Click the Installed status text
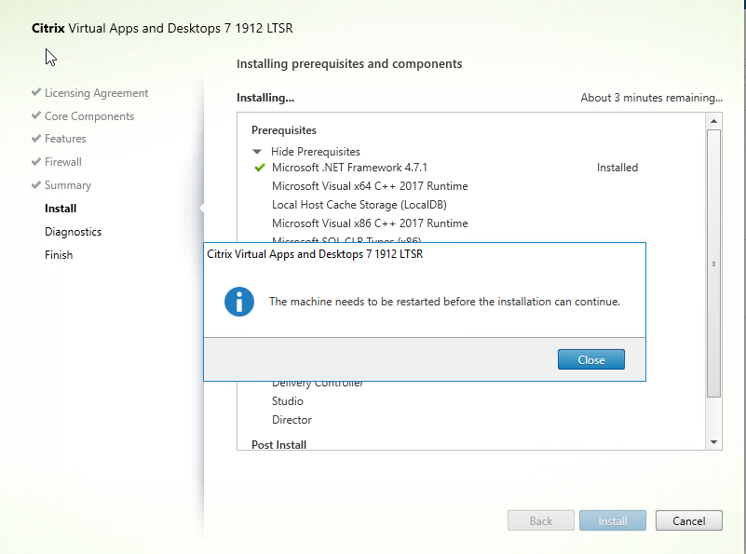Viewport: 746px width, 554px height. pyautogui.click(x=617, y=168)
